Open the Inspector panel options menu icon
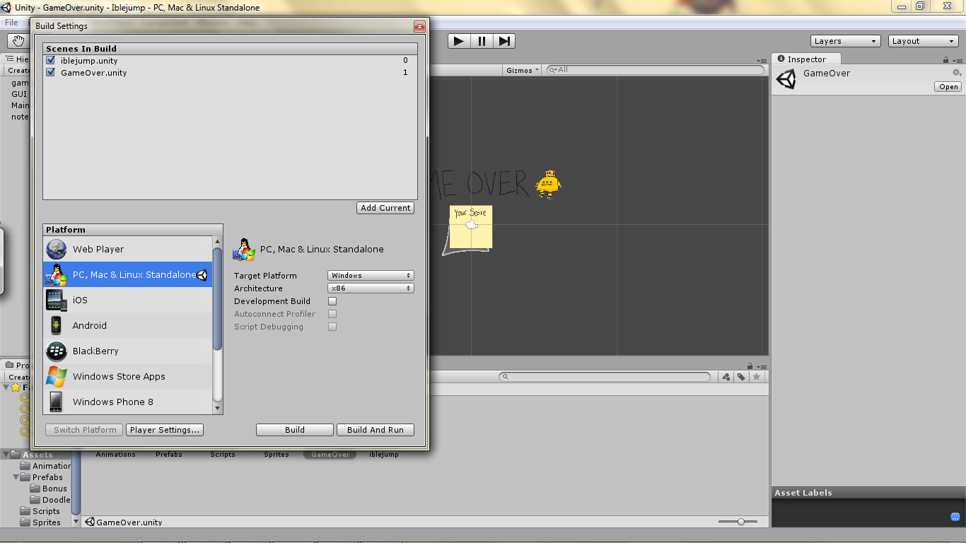The width and height of the screenshot is (966, 543). pos(957,60)
